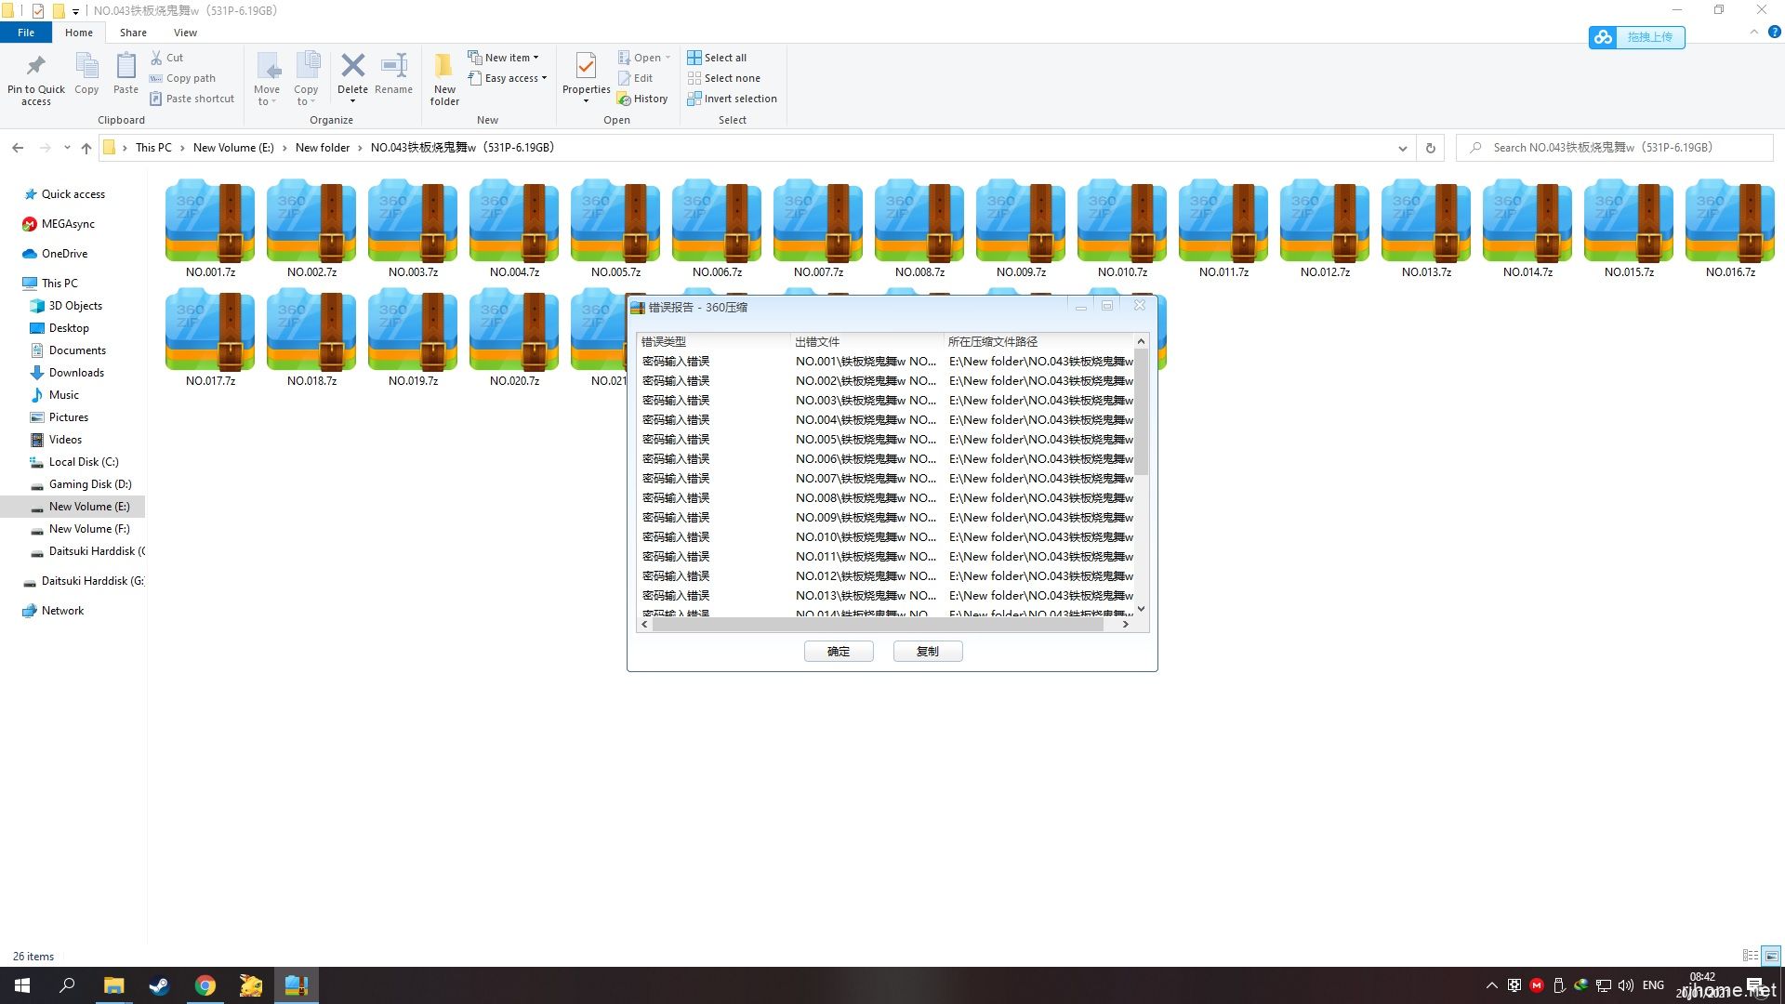Click Select none in ribbon

(723, 78)
